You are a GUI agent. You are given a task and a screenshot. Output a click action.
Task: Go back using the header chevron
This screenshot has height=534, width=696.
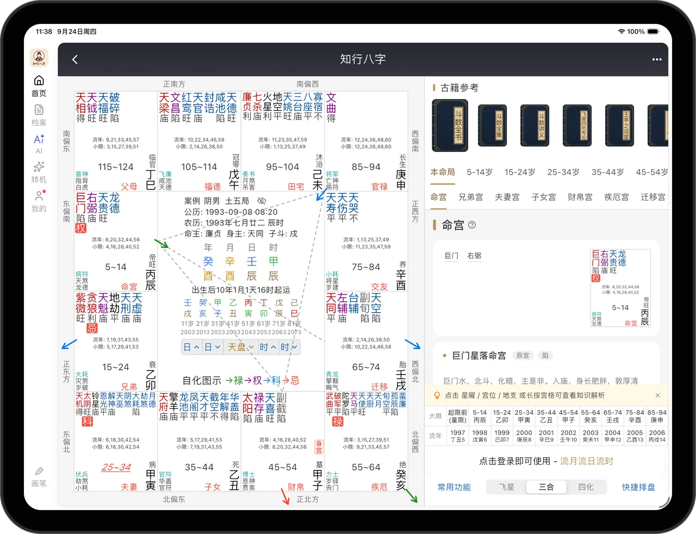[x=75, y=59]
